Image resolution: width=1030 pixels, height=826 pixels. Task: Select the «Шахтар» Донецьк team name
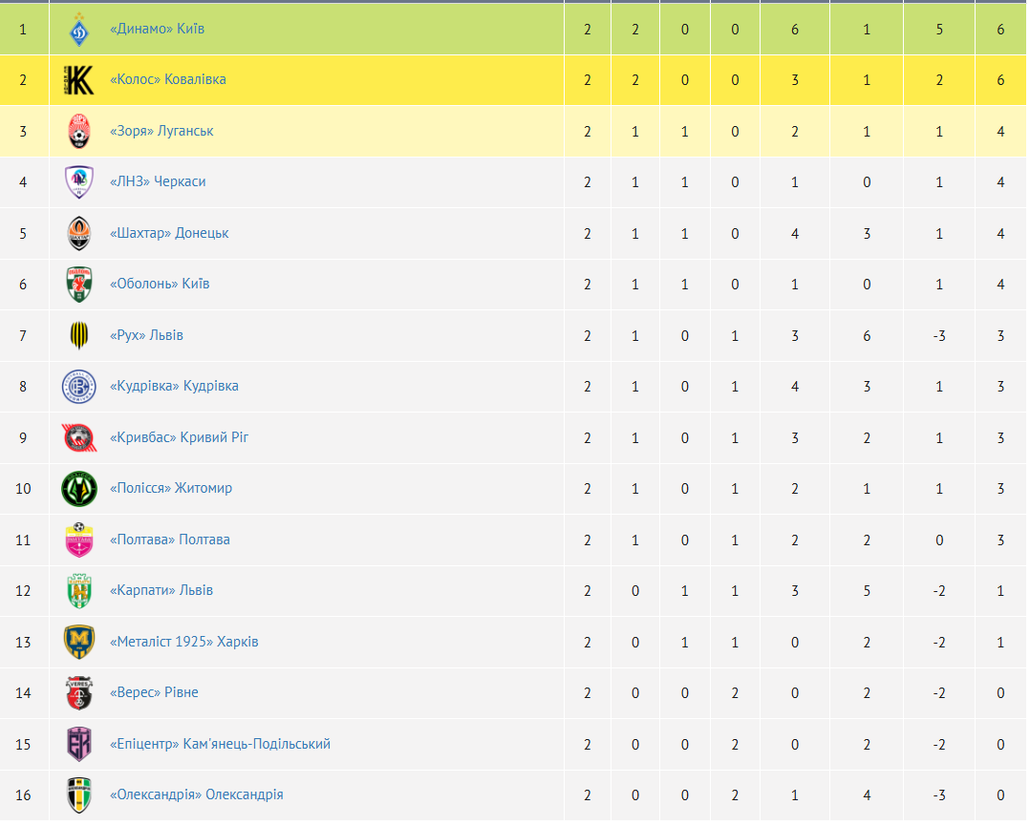[x=169, y=233]
